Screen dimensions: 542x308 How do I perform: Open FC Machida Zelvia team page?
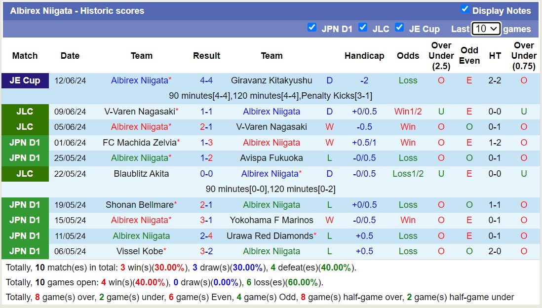coord(139,143)
